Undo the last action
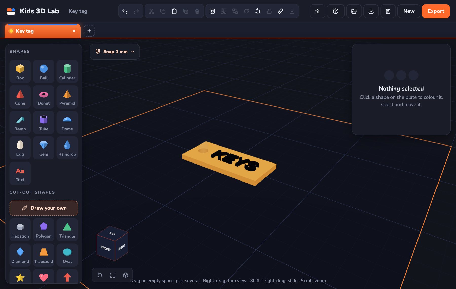The image size is (456, 289). (x=125, y=11)
